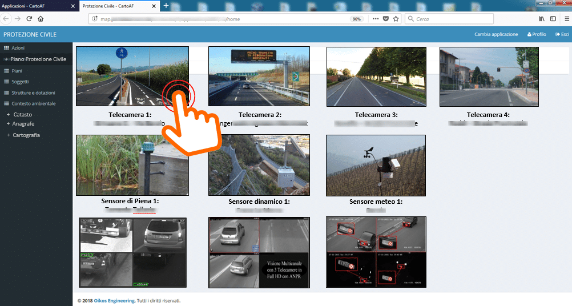
Task: Click the browser Forward arrow button
Action: click(x=18, y=19)
